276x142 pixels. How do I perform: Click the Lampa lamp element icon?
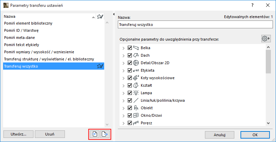click(137, 93)
